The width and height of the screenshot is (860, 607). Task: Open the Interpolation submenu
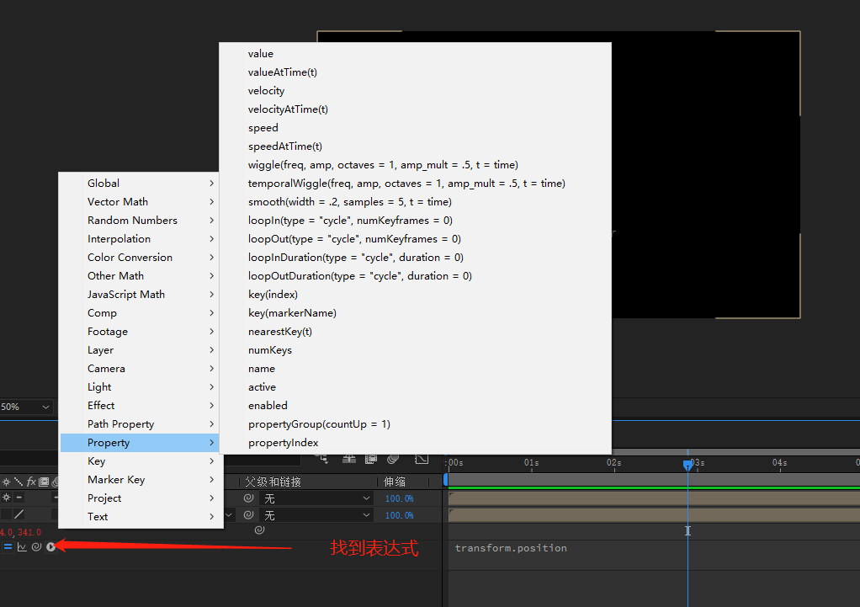(141, 239)
